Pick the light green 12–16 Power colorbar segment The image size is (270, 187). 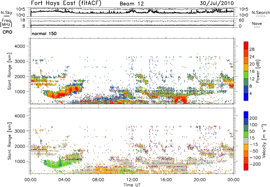pos(246,75)
